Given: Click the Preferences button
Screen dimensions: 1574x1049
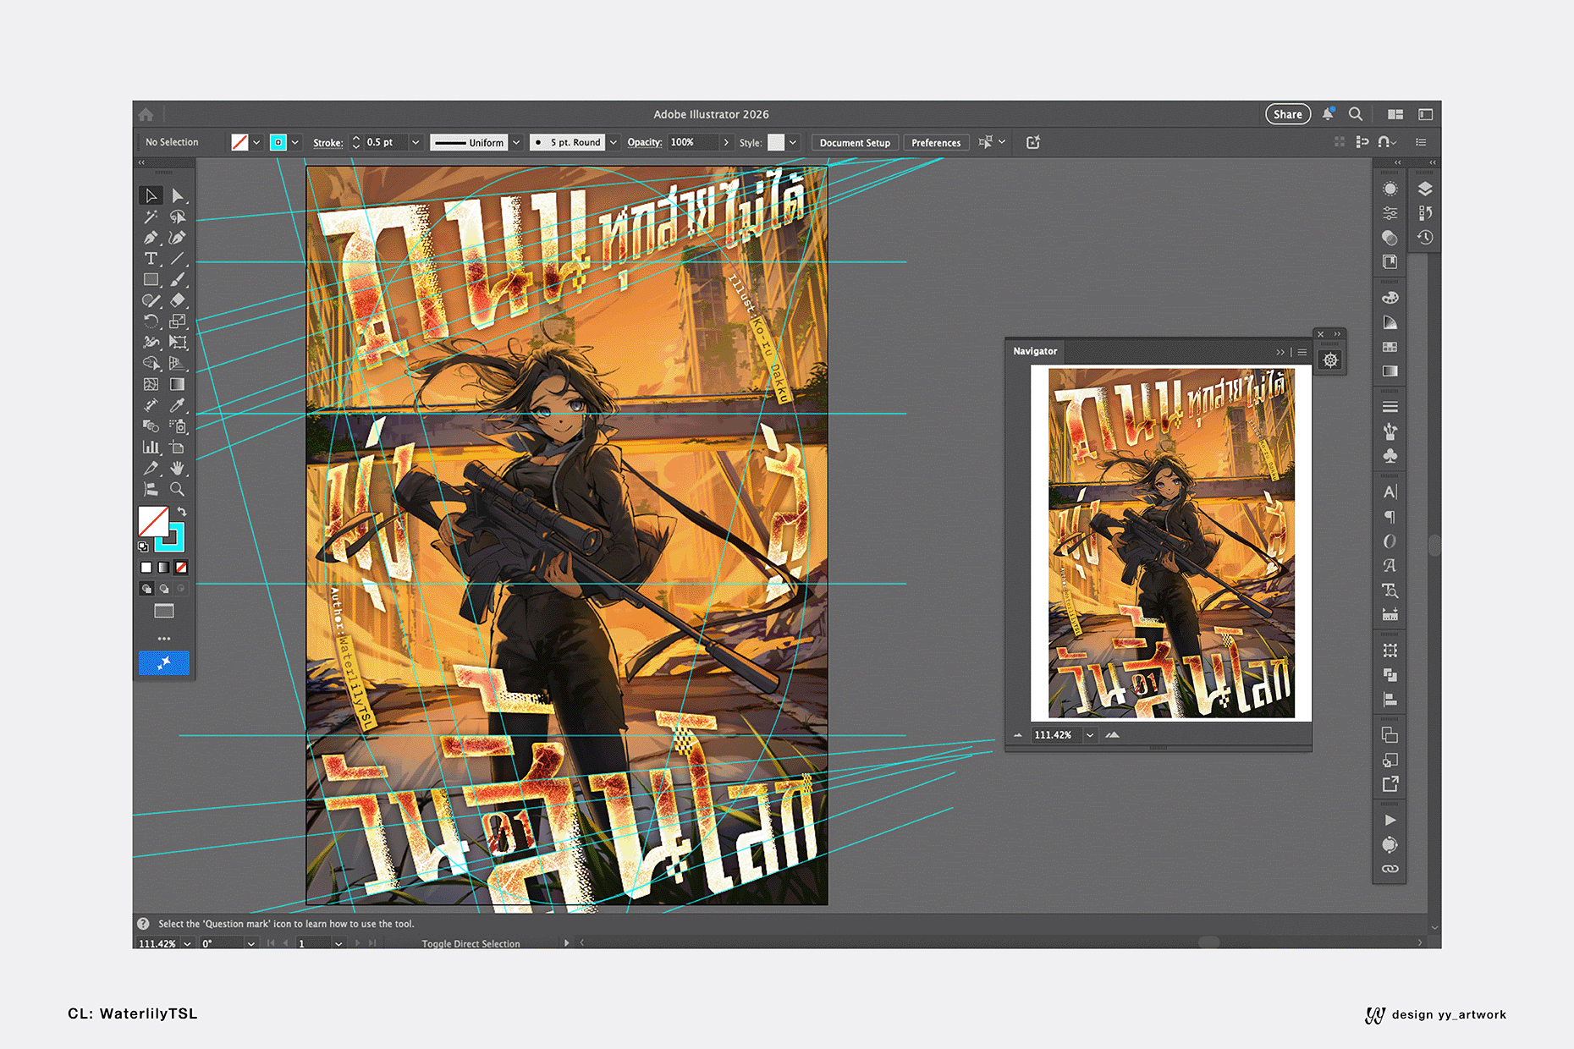Looking at the screenshot, I should tap(936, 142).
